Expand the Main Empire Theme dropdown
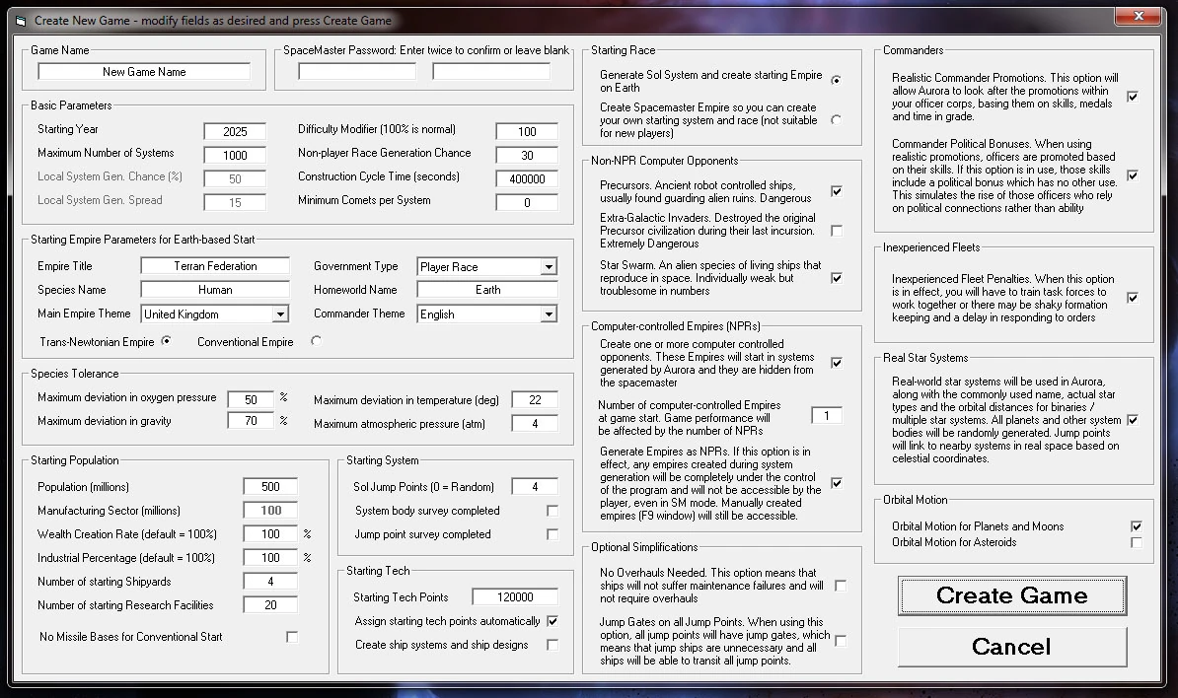This screenshot has width=1178, height=698. point(279,314)
